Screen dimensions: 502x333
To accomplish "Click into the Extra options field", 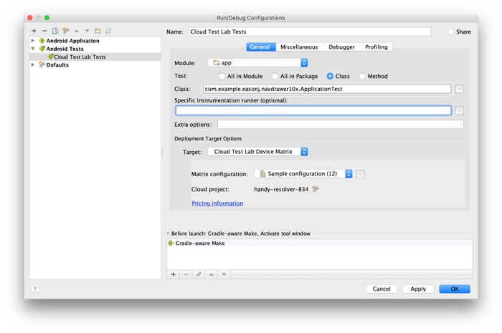I will 340,125.
